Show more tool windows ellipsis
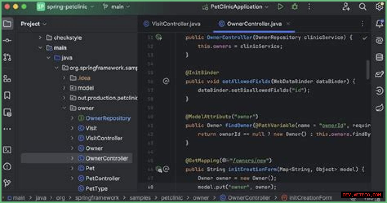This screenshot has width=387, height=203. [7, 129]
